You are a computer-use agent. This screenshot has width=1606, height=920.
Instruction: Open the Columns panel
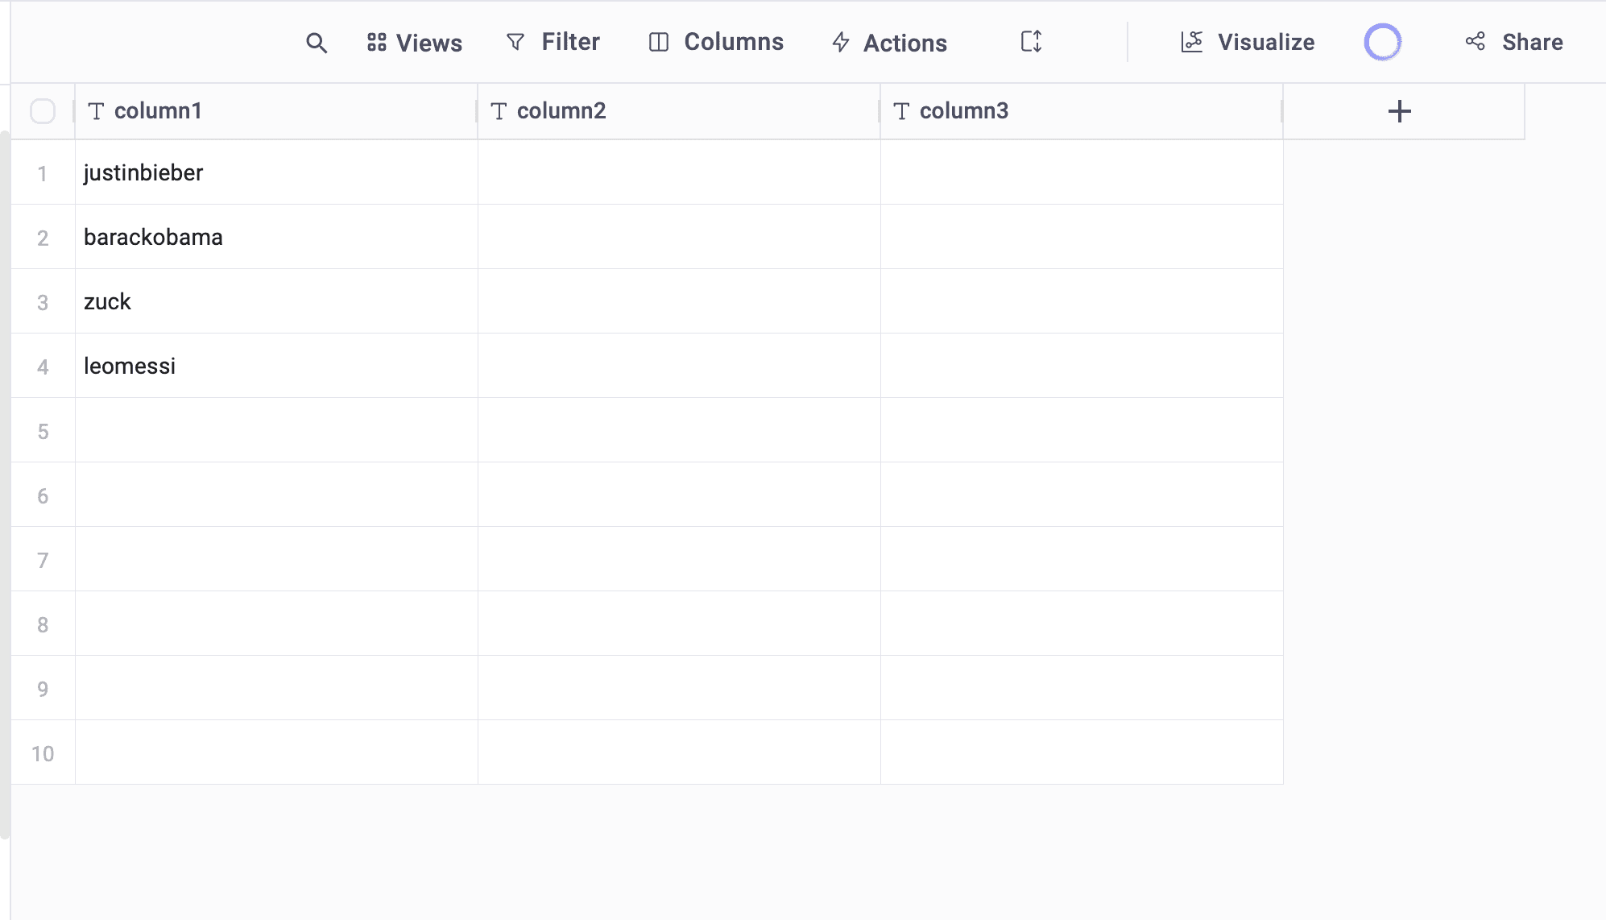[716, 42]
